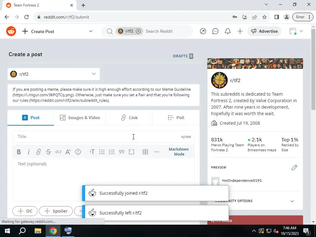Open the Chrome profile icon
This screenshot has width=316, height=237.
click(x=286, y=17)
